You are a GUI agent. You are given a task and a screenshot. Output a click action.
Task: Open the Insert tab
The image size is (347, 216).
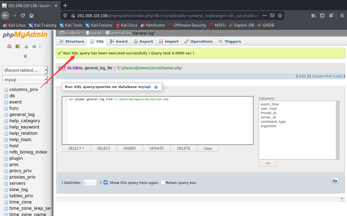(x=119, y=41)
